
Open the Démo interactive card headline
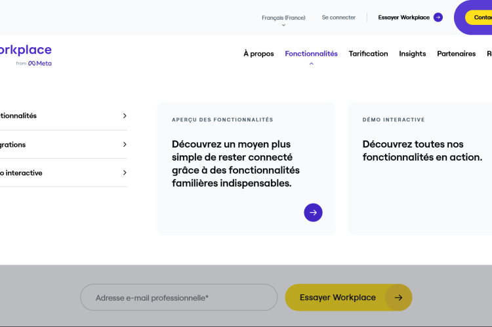coord(422,151)
